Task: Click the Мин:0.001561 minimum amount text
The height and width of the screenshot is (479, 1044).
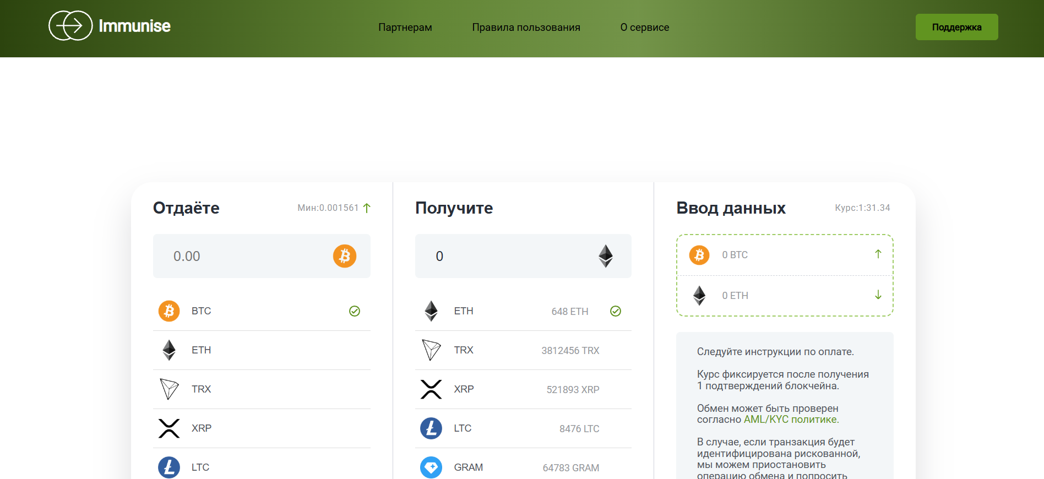Action: click(x=328, y=208)
